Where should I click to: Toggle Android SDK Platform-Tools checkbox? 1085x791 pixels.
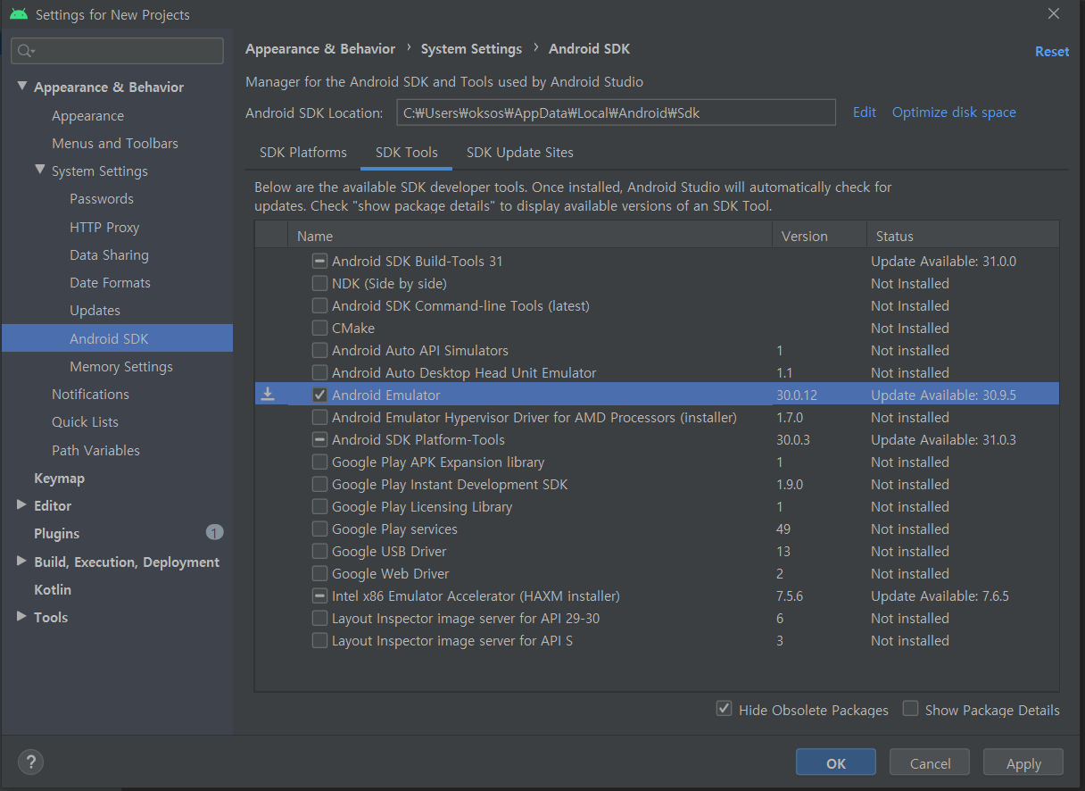[x=319, y=440]
